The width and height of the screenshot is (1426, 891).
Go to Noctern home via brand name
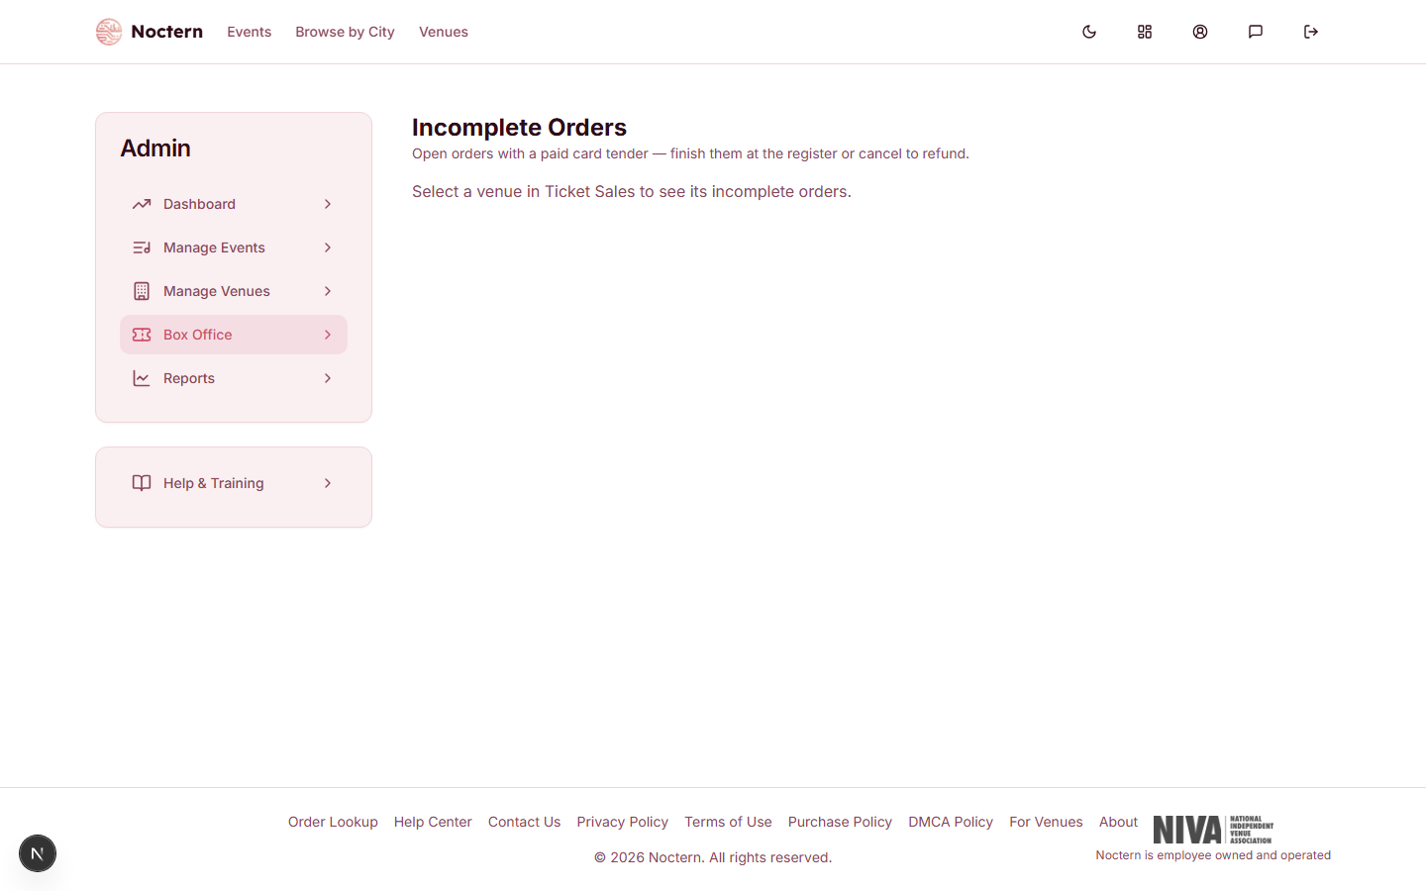click(x=166, y=32)
